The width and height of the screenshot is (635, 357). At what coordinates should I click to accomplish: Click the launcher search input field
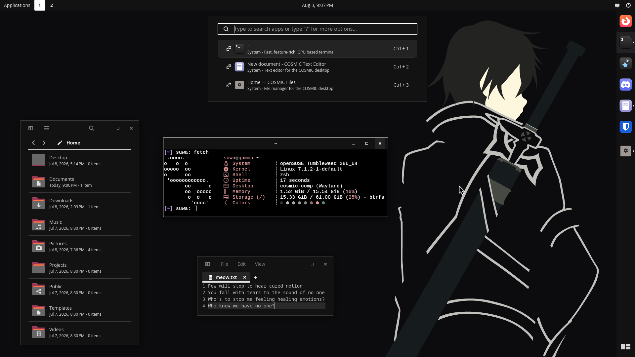click(x=317, y=29)
